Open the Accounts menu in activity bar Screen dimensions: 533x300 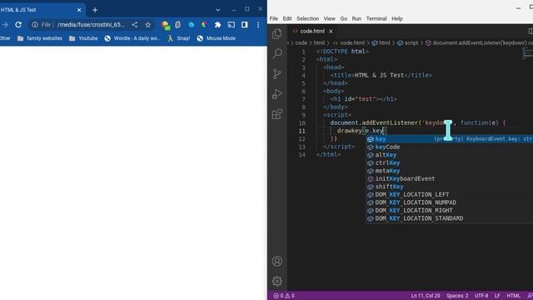(x=277, y=261)
